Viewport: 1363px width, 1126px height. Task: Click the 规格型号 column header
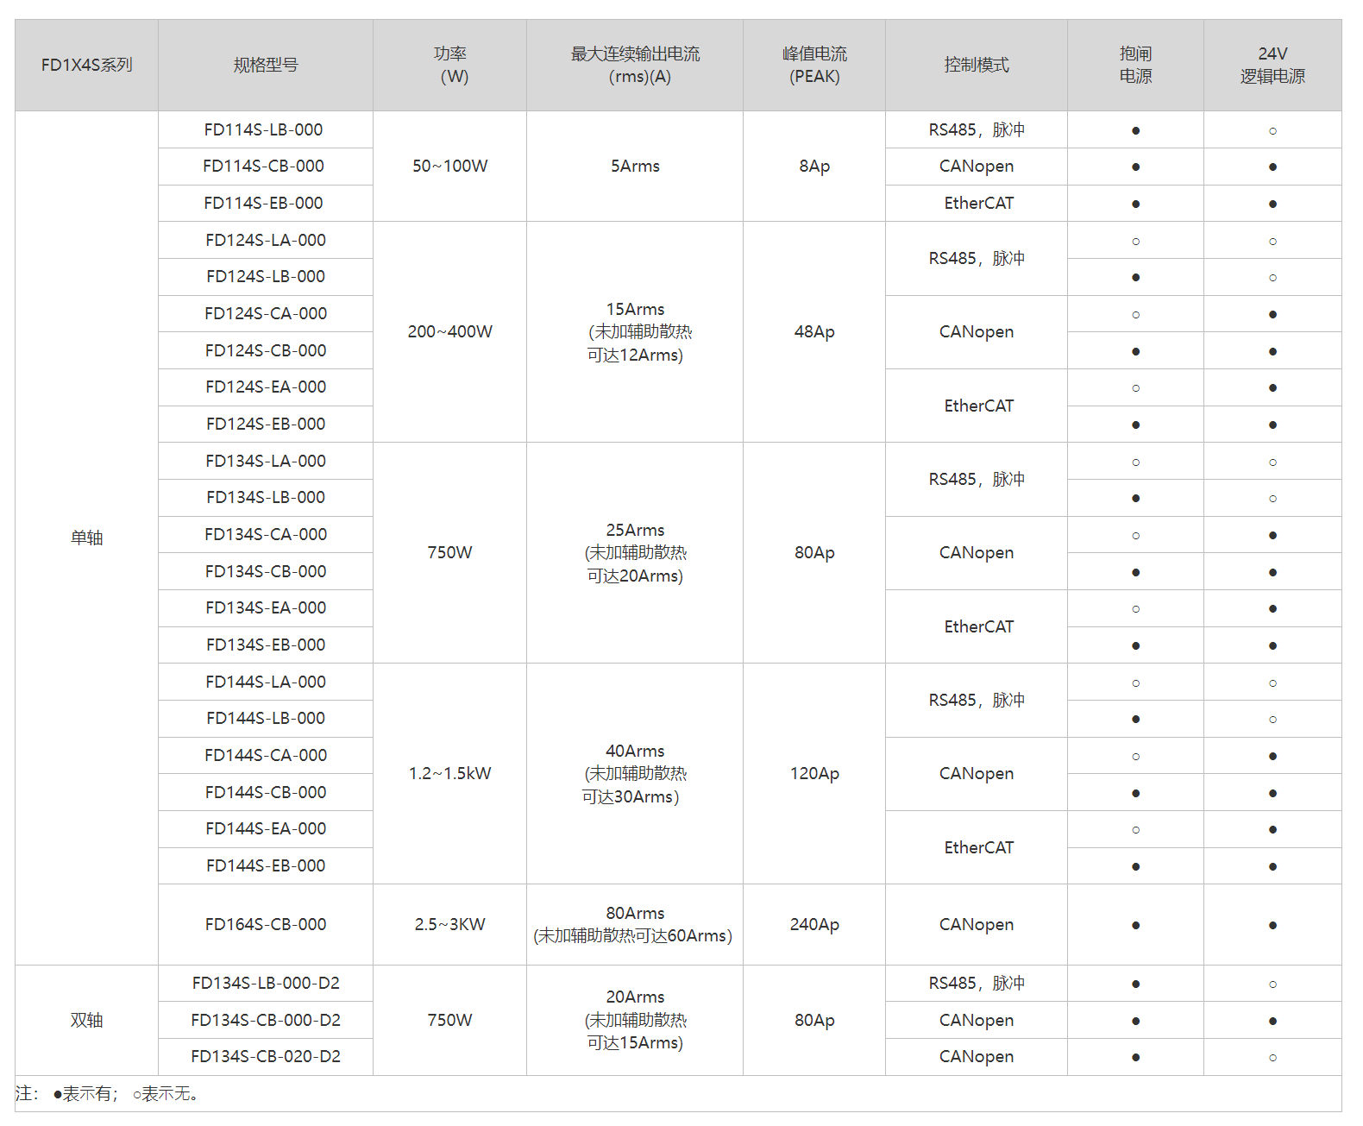pyautogui.click(x=265, y=65)
